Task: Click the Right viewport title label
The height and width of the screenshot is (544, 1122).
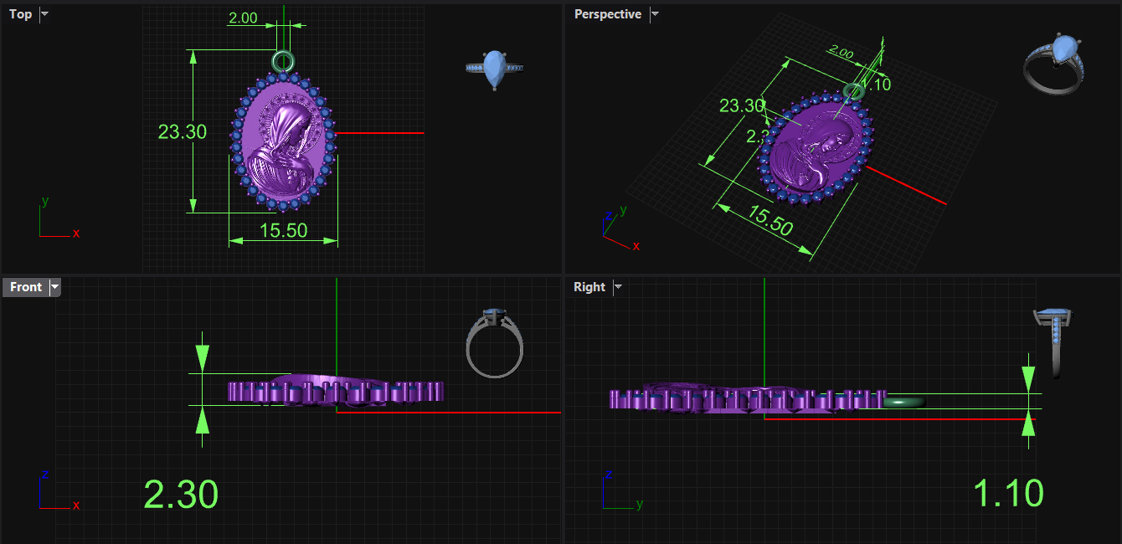Action: (x=589, y=287)
